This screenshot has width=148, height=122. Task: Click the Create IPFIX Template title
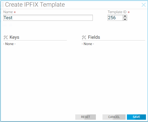click(x=35, y=5)
